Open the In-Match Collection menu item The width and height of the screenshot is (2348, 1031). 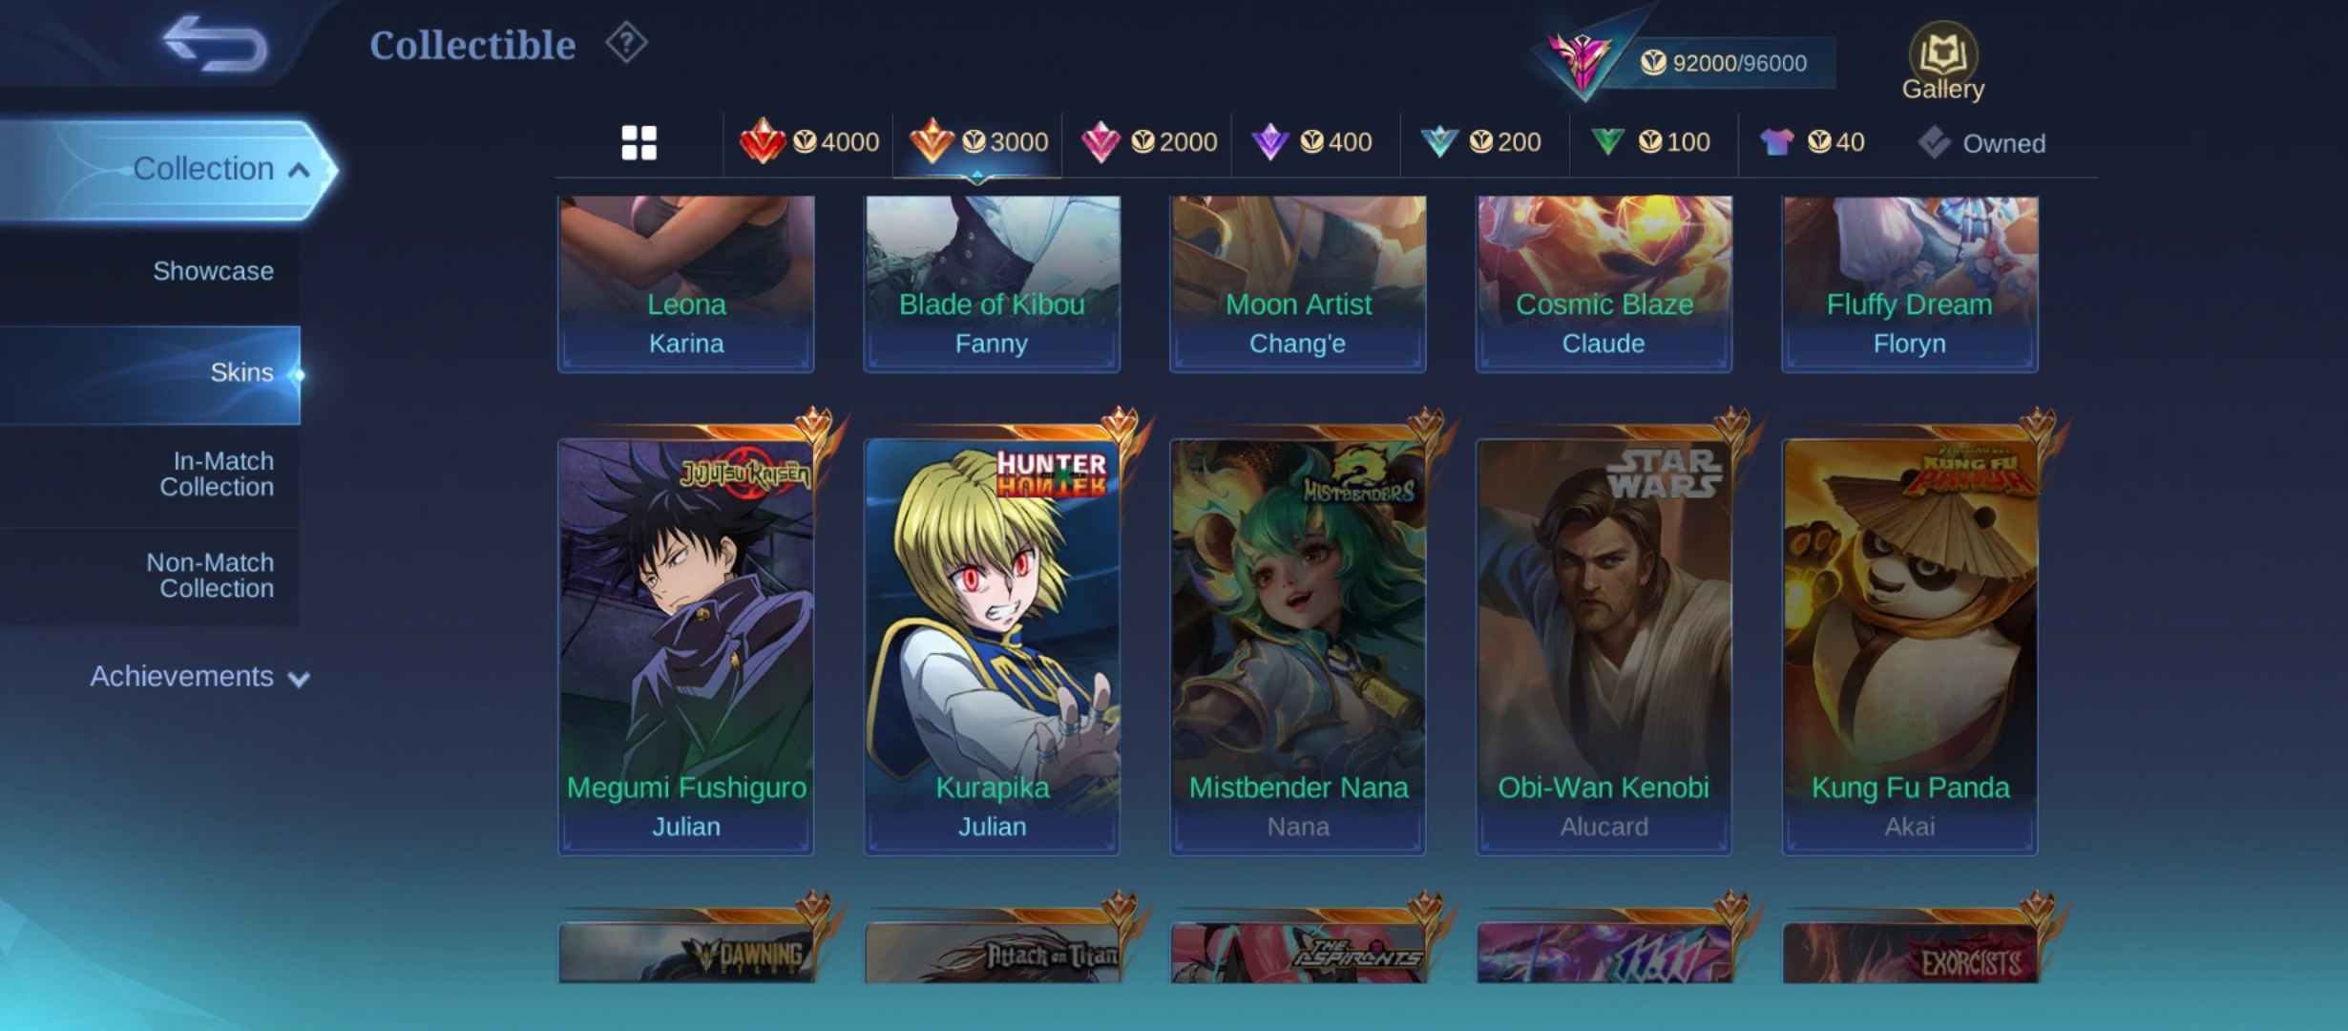point(217,474)
